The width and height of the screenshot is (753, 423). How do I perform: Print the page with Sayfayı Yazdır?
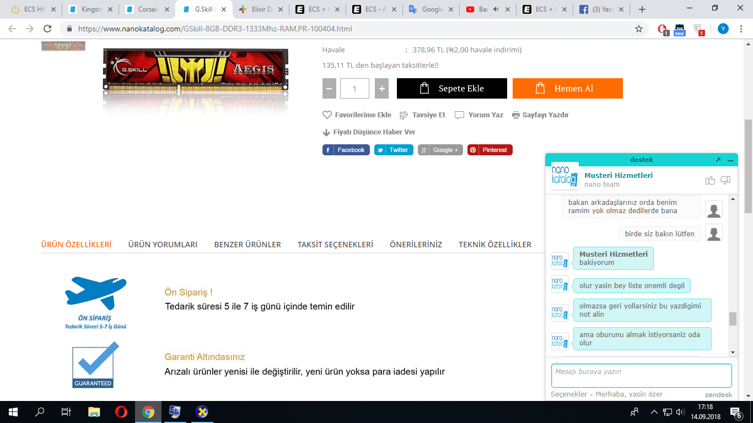(540, 115)
